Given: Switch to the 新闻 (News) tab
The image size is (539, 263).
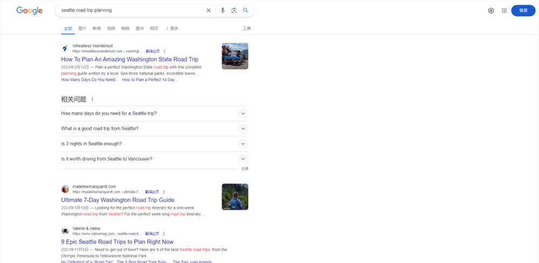Looking at the screenshot, I should [x=96, y=29].
